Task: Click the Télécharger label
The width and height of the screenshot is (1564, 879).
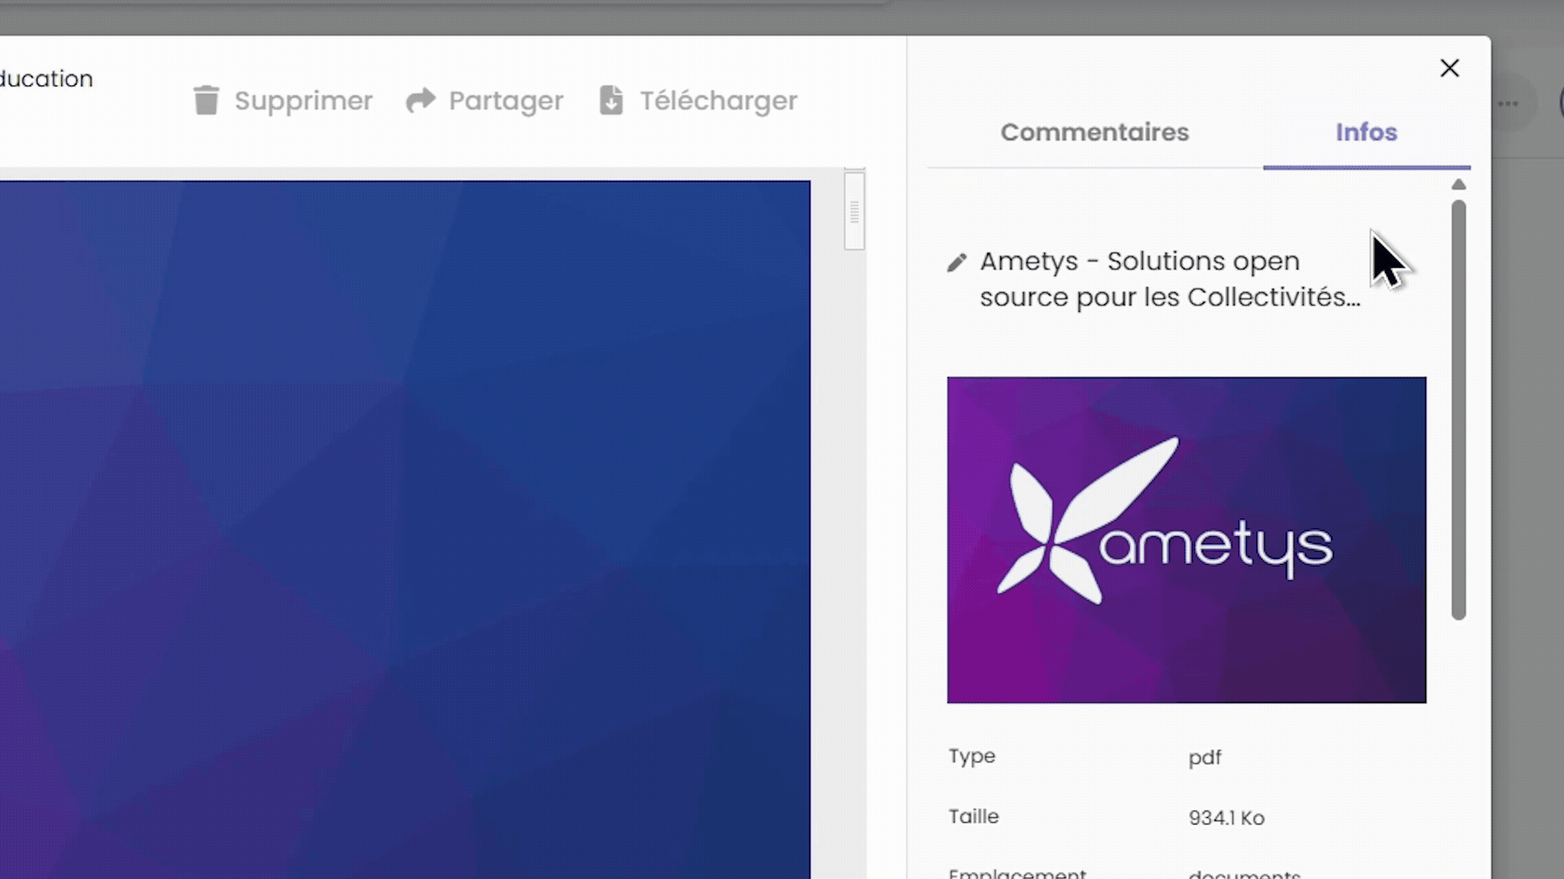Action: click(x=718, y=101)
